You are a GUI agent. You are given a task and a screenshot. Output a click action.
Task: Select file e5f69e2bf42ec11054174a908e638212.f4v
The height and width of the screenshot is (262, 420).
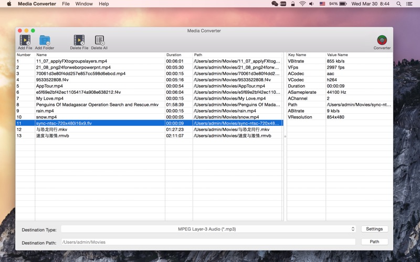(78, 92)
